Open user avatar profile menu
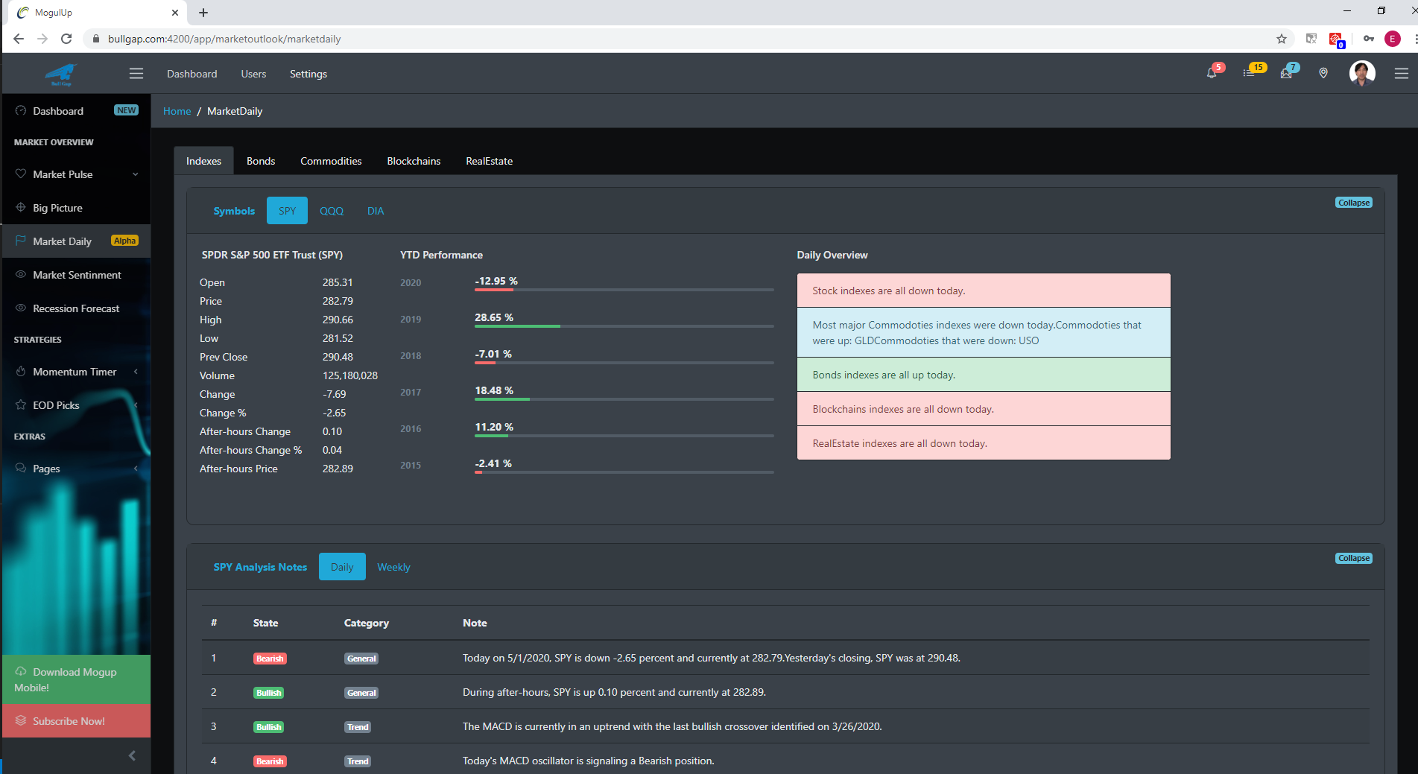The image size is (1418, 774). pyautogui.click(x=1362, y=73)
